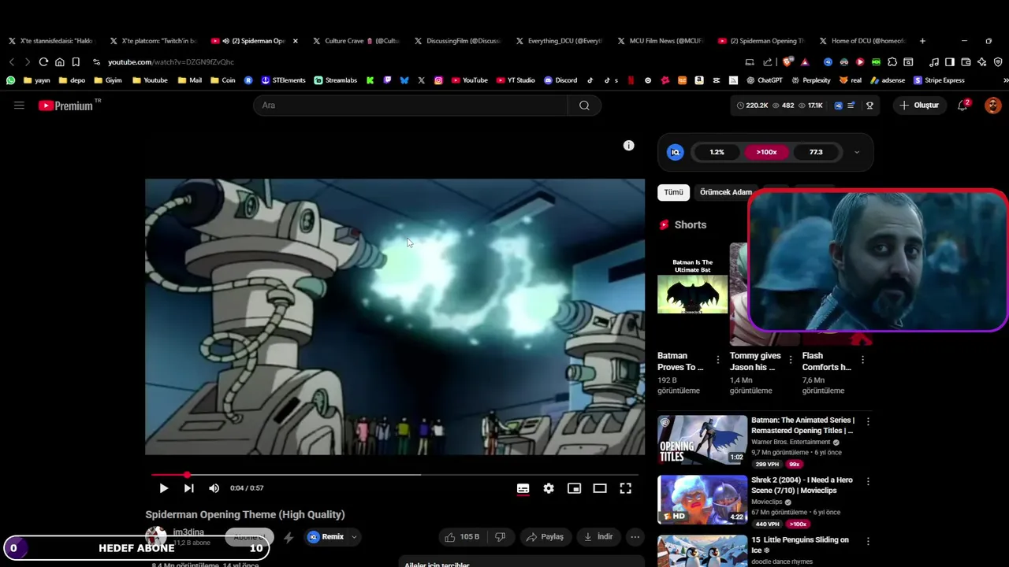Open more actions ellipsis under video
Screen dimensions: 1009x567
[635, 537]
